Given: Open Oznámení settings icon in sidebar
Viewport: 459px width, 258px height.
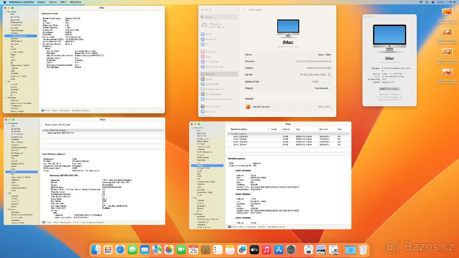Looking at the screenshot, I should click(x=205, y=52).
